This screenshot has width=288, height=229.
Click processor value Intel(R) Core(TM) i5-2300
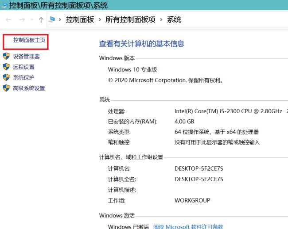228,111
